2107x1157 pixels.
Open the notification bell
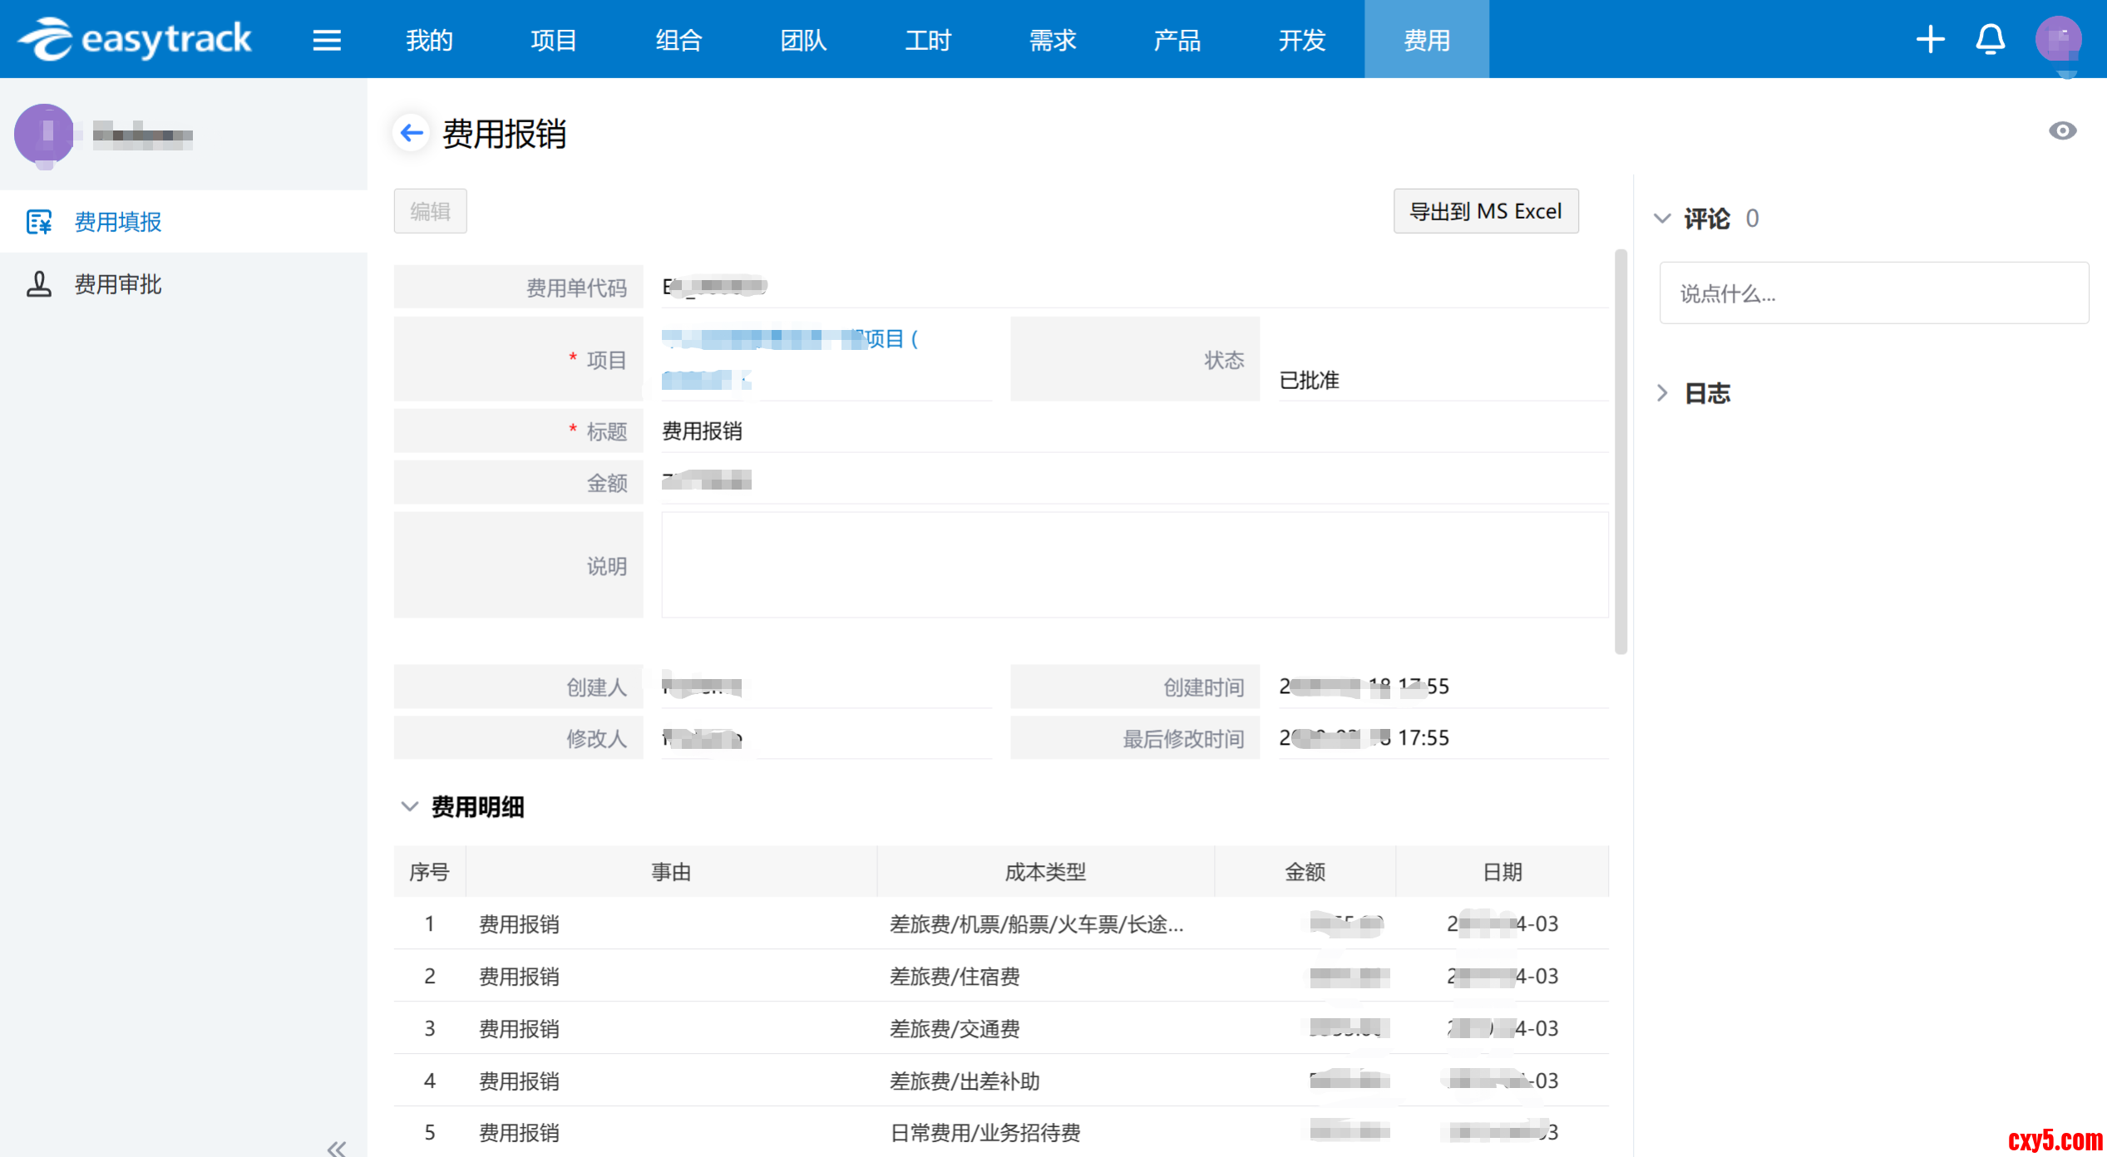coord(1990,39)
